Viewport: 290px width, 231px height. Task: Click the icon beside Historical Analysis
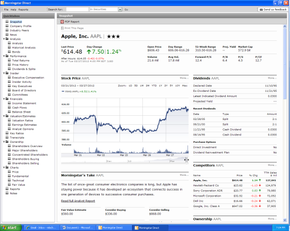[x=9, y=47]
